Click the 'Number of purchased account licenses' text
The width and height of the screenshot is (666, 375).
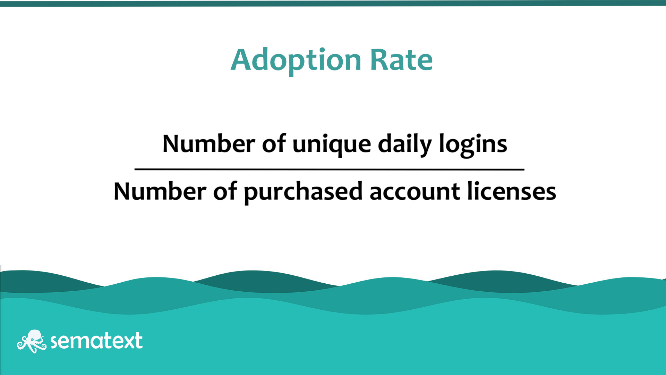tap(333, 191)
